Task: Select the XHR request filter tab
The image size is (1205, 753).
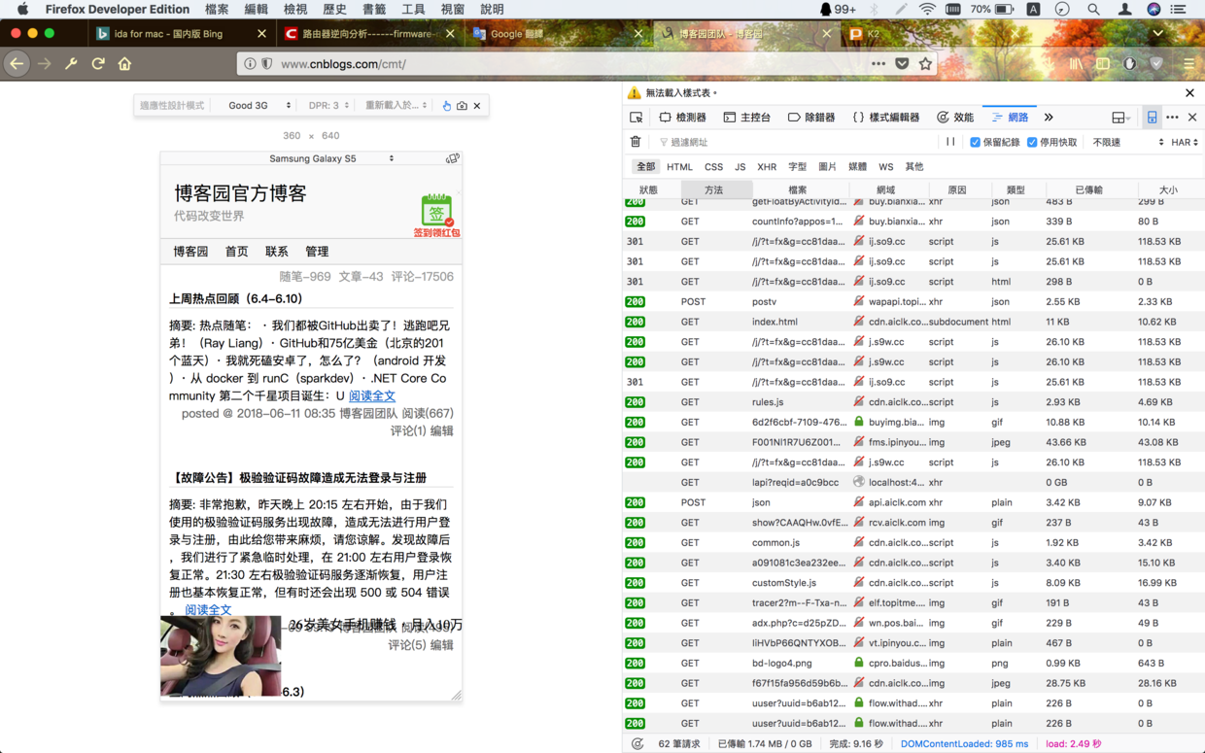Action: 768,166
